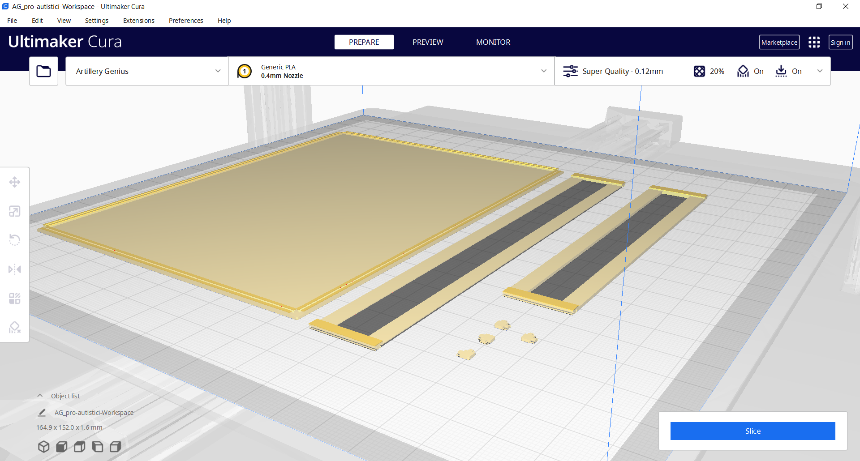860x461 pixels.
Task: Click the Ultimaker Cura logo
Action: (x=65, y=42)
